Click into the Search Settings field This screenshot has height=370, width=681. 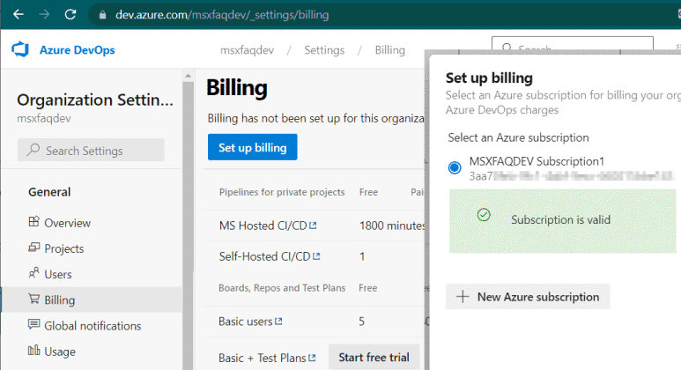click(x=91, y=151)
